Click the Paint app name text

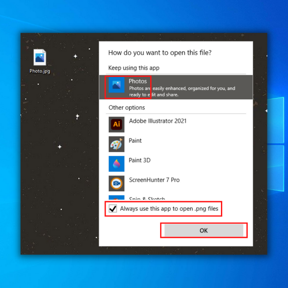pos(135,141)
